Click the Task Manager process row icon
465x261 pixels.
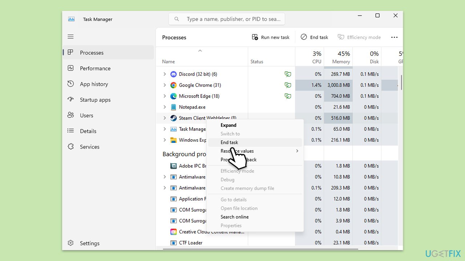[x=173, y=129]
